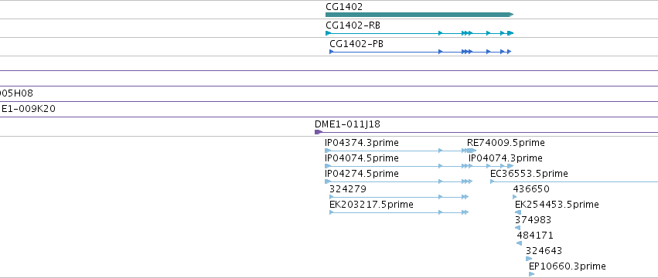Click the CG1402-PB protein label
The image size is (658, 278).
coord(356,43)
